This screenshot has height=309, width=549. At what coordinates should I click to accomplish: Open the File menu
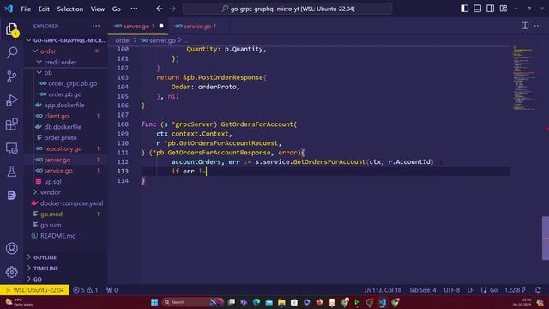(26, 9)
